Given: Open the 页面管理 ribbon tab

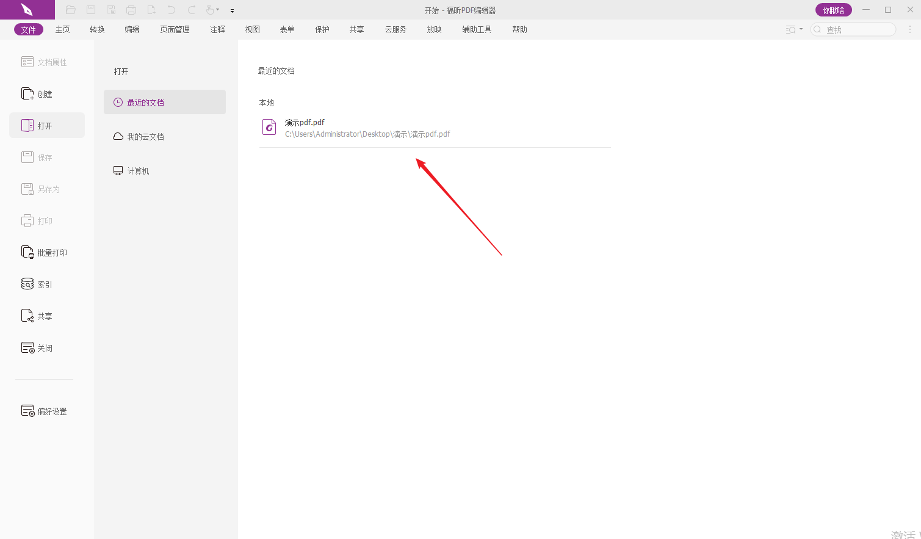Looking at the screenshot, I should click(x=175, y=29).
